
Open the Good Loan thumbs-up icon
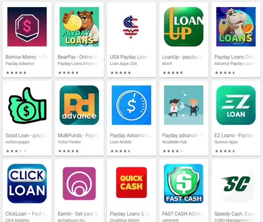pyautogui.click(x=27, y=105)
